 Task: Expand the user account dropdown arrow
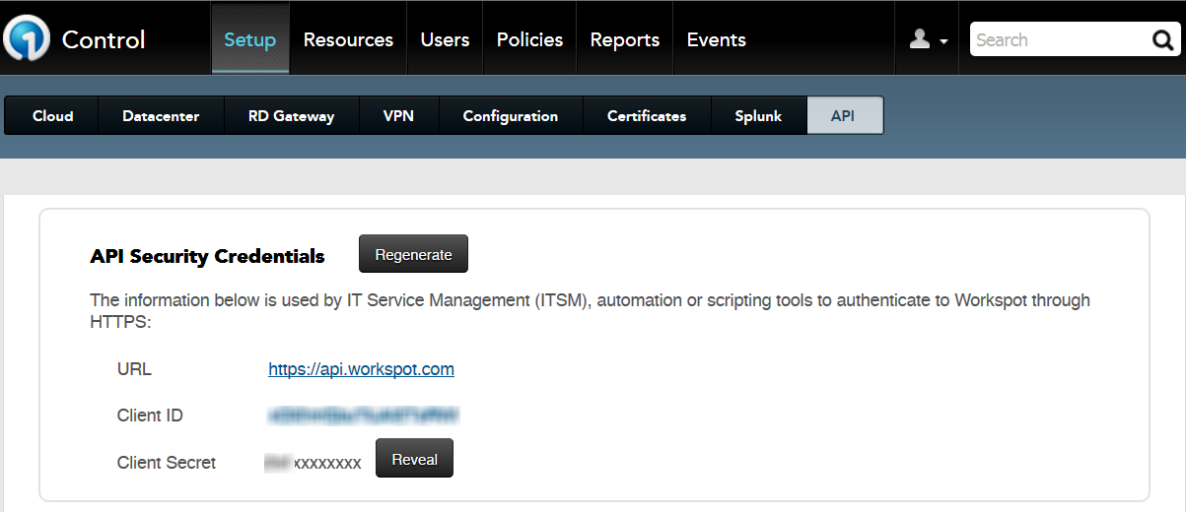[943, 42]
